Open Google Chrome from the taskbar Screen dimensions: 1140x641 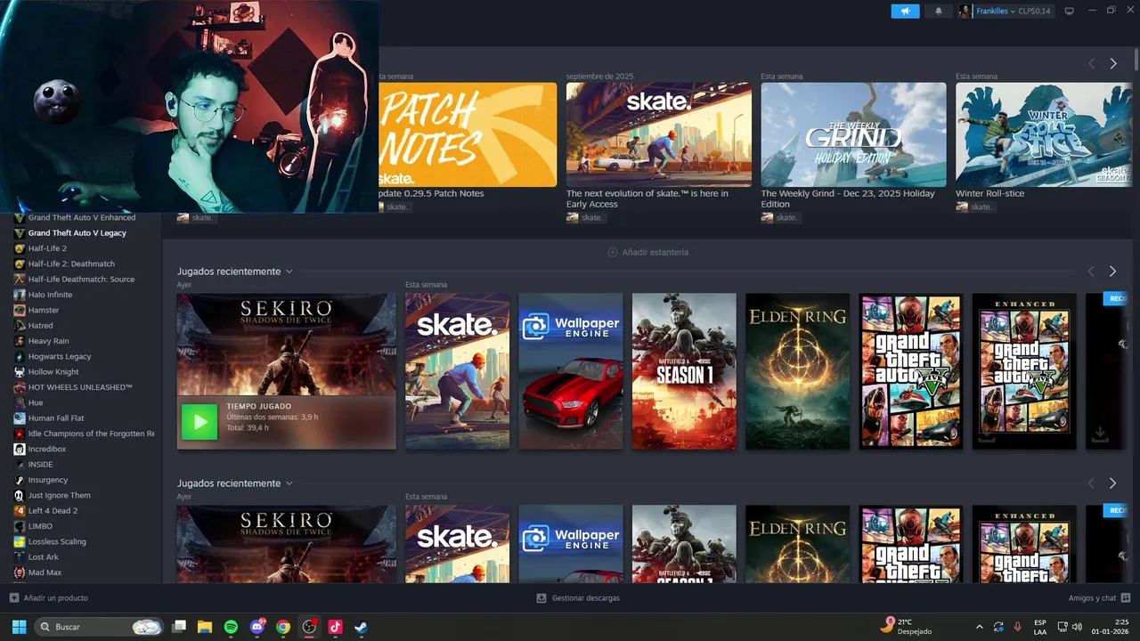tap(283, 627)
